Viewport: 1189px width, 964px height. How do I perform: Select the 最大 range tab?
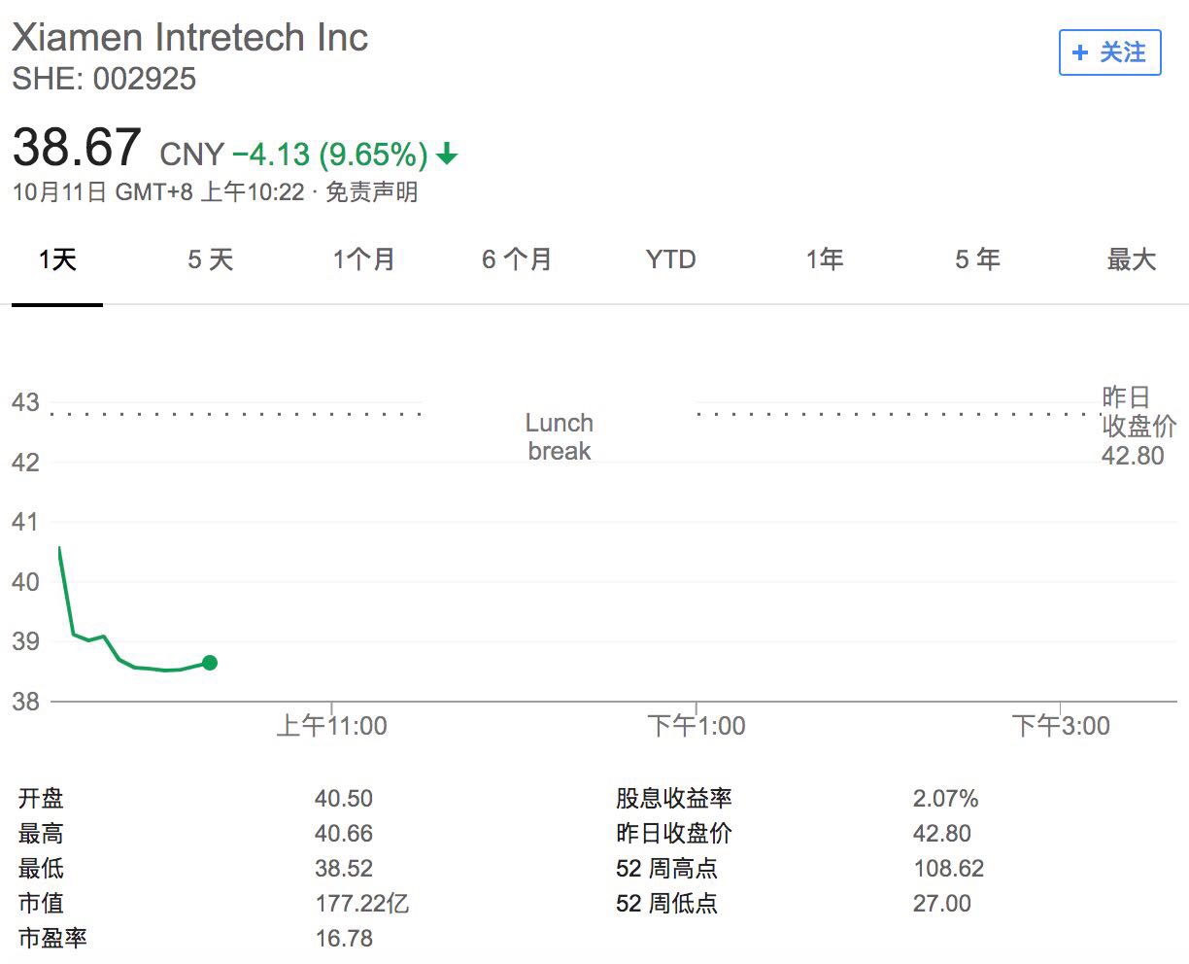coord(1131,259)
